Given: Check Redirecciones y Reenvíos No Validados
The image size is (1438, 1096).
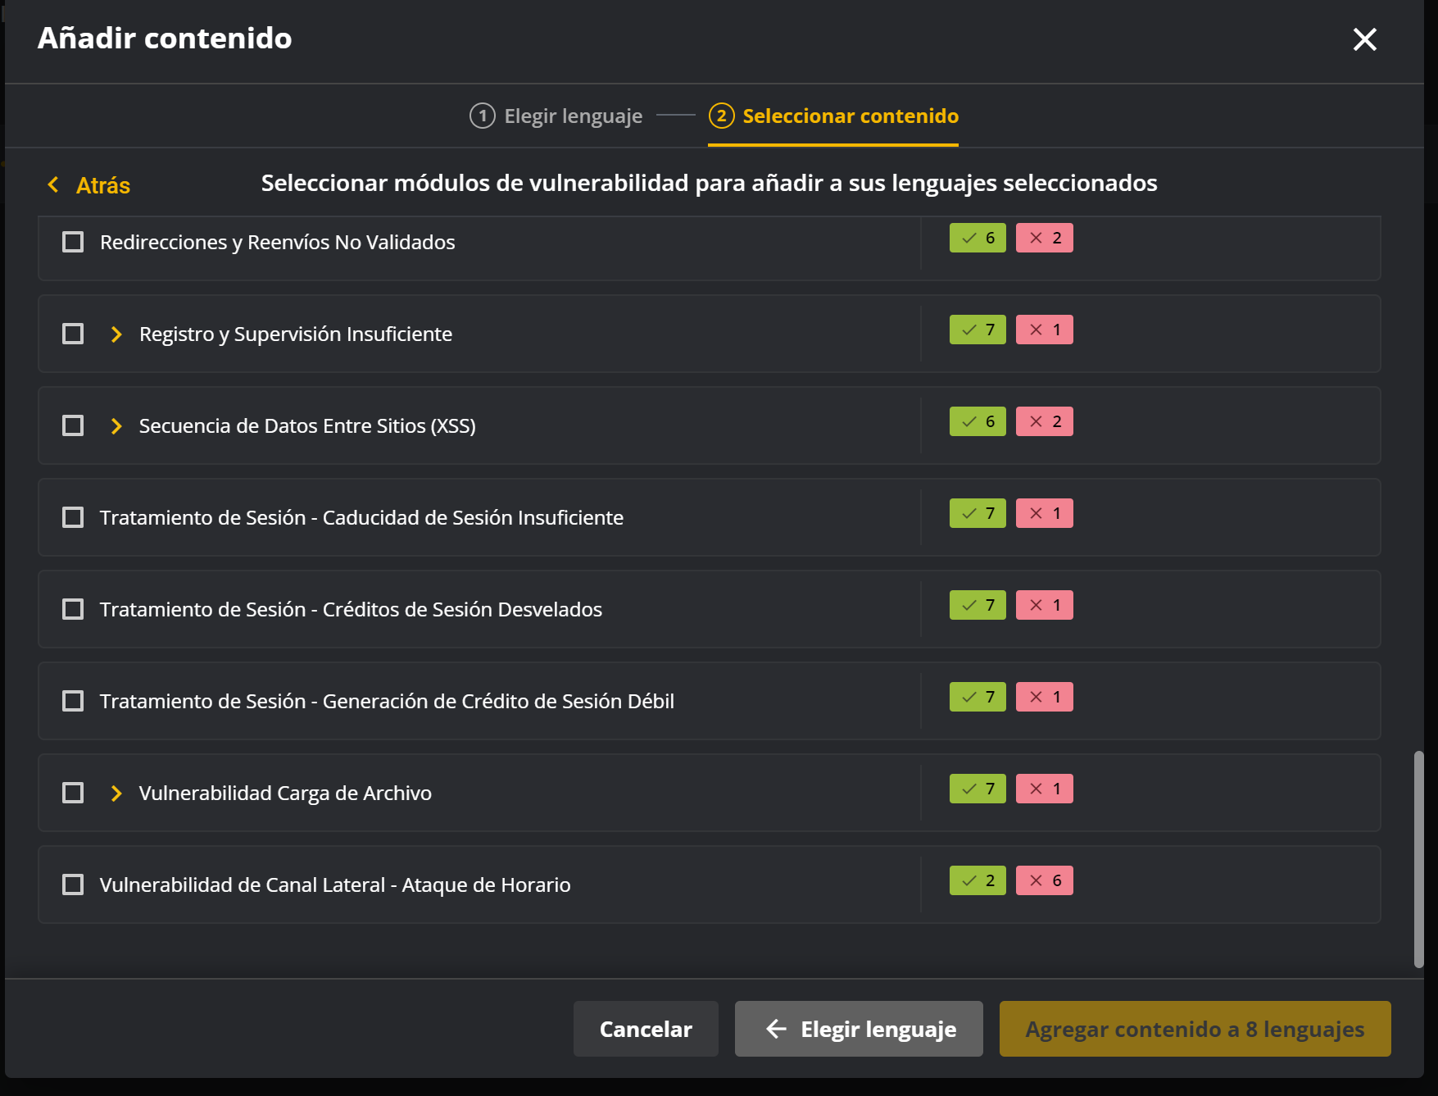Looking at the screenshot, I should pos(73,242).
